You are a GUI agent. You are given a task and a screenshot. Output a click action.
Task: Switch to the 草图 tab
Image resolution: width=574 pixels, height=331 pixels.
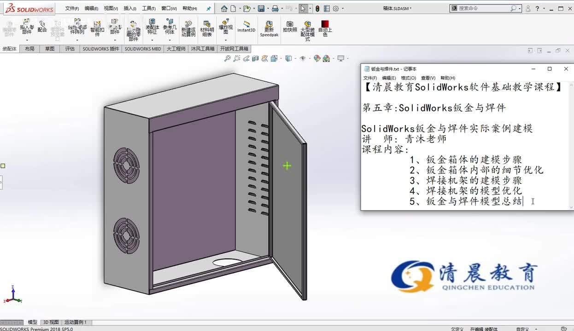50,49
